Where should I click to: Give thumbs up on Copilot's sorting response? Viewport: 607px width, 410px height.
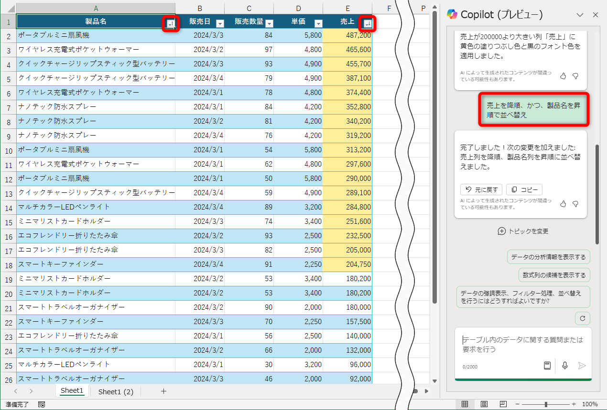(563, 204)
